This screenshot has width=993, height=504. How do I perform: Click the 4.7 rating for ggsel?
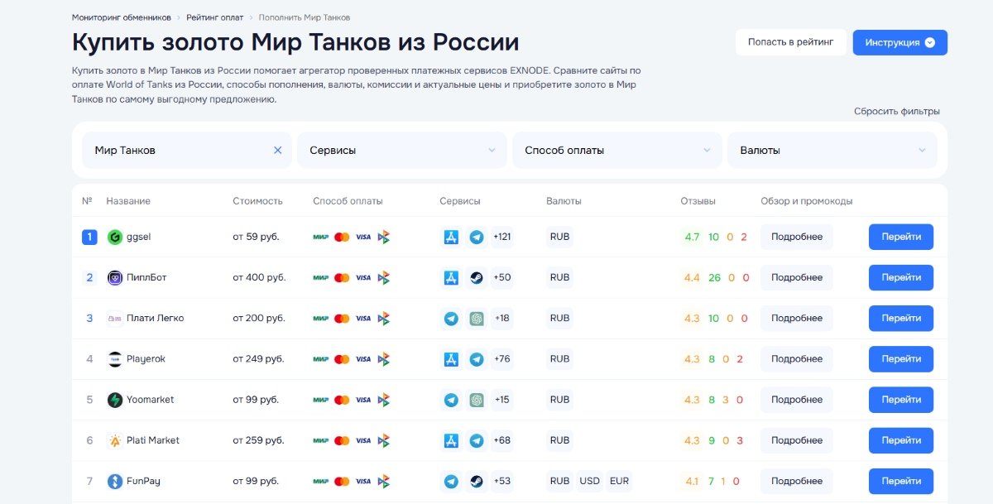point(692,238)
